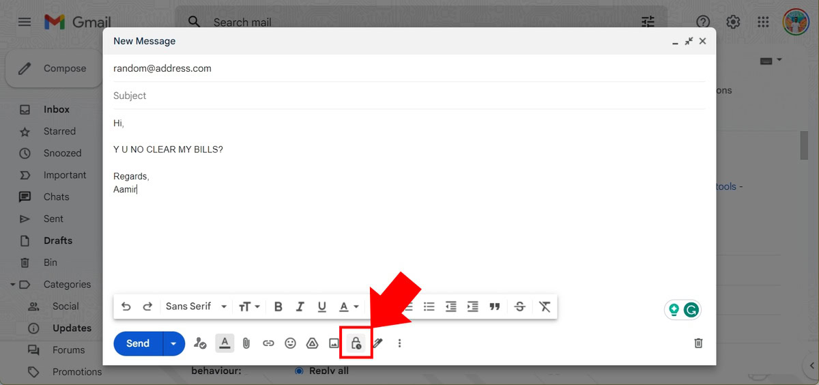Toggle formatting options A icon
The width and height of the screenshot is (819, 385).
pyautogui.click(x=225, y=343)
